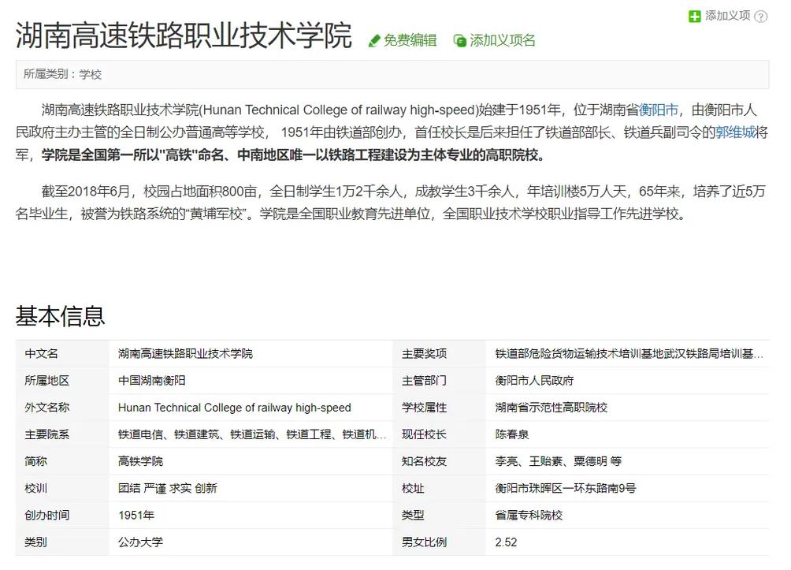Click the 基本信息 section heading
The height and width of the screenshot is (570, 791).
tap(60, 317)
